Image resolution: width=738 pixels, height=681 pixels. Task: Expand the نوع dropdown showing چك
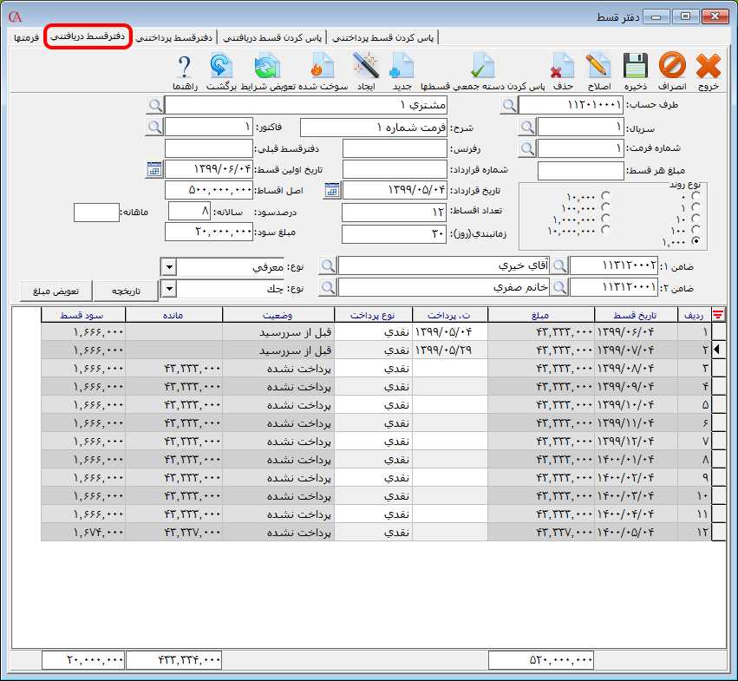tap(169, 288)
